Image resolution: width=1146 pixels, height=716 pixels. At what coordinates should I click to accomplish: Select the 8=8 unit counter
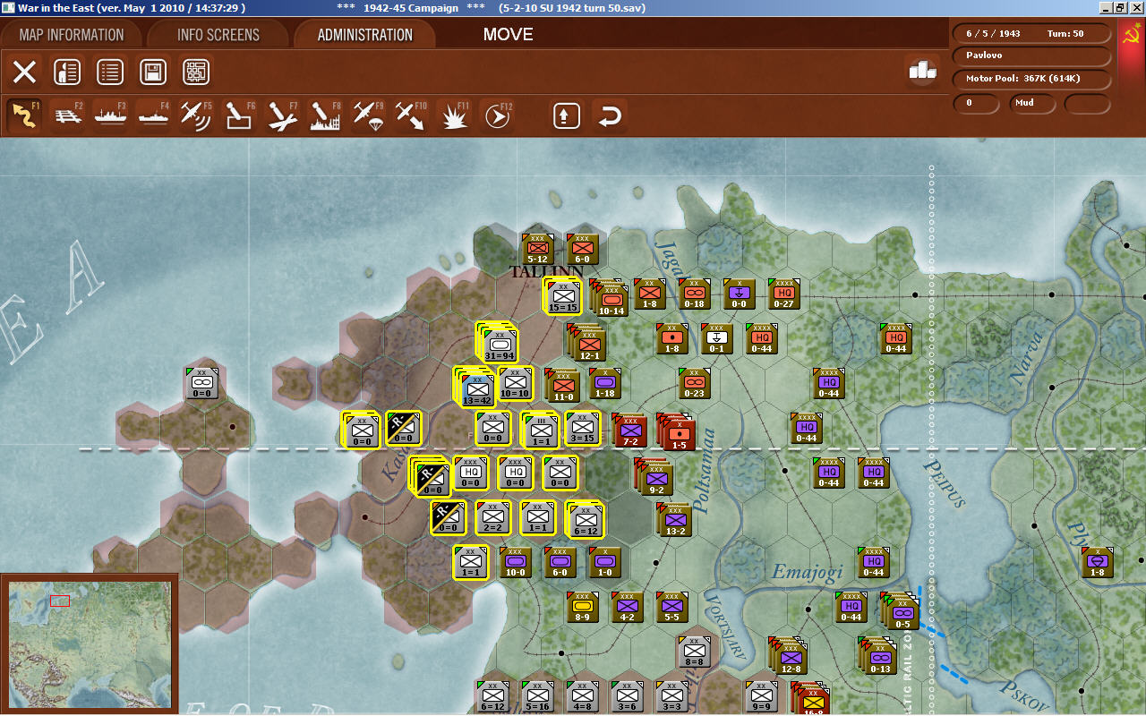click(694, 652)
